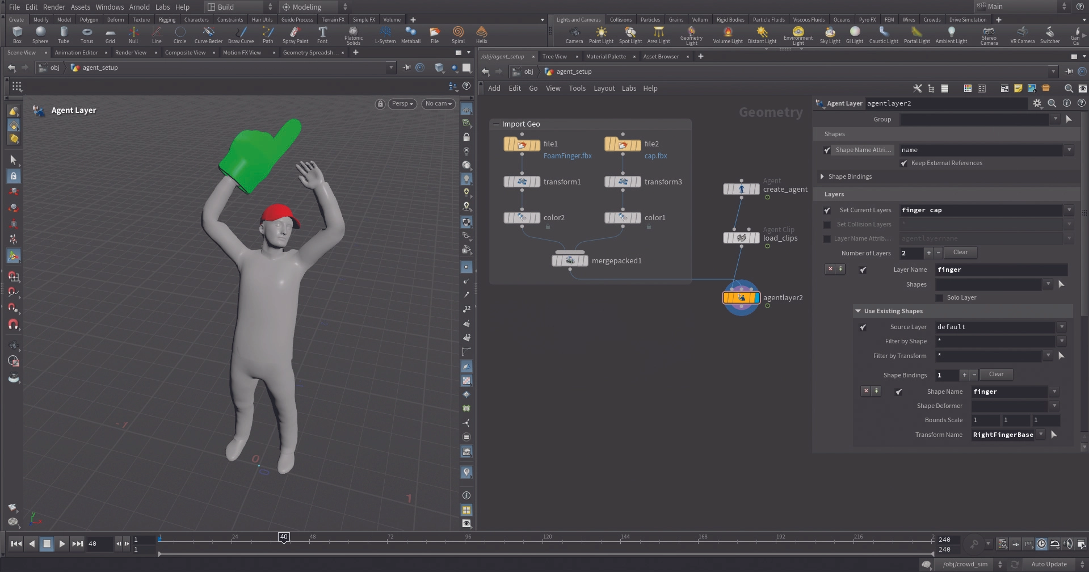Select the Spiral shelf tool
This screenshot has height=572, width=1089.
(458, 35)
